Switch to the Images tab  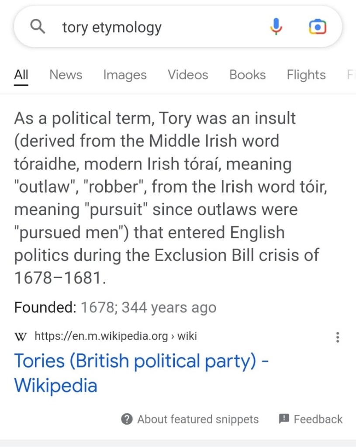click(x=124, y=75)
